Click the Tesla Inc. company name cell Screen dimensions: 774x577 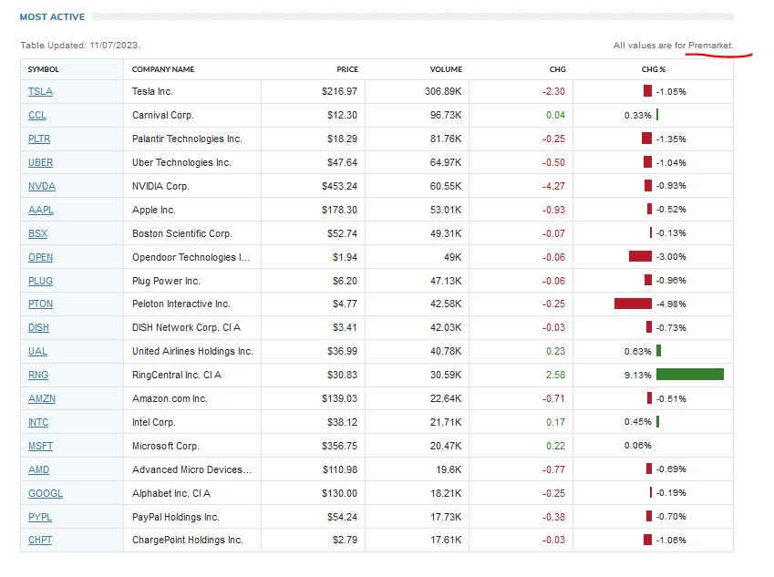(152, 91)
